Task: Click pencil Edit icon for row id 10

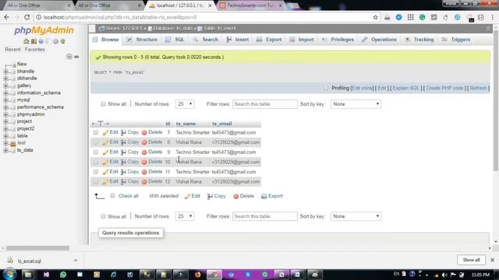Action: [106, 162]
